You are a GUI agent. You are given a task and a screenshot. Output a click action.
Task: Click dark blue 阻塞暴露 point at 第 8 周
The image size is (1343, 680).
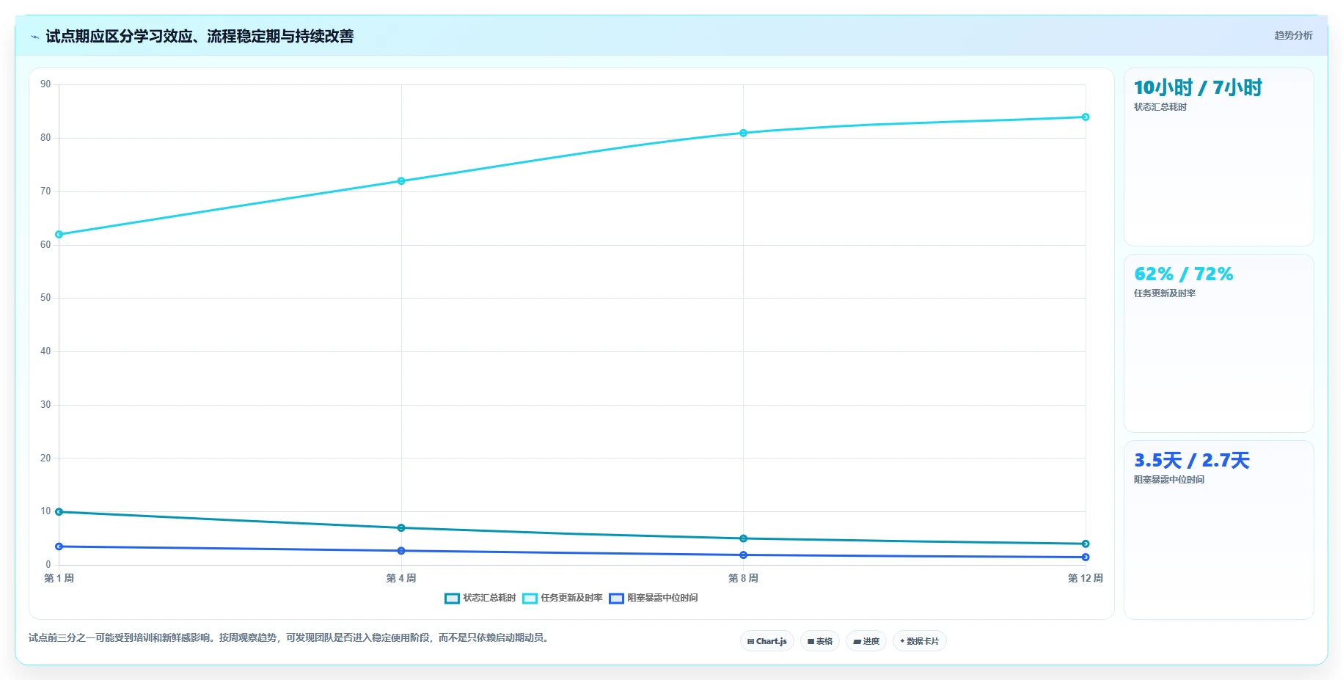743,555
